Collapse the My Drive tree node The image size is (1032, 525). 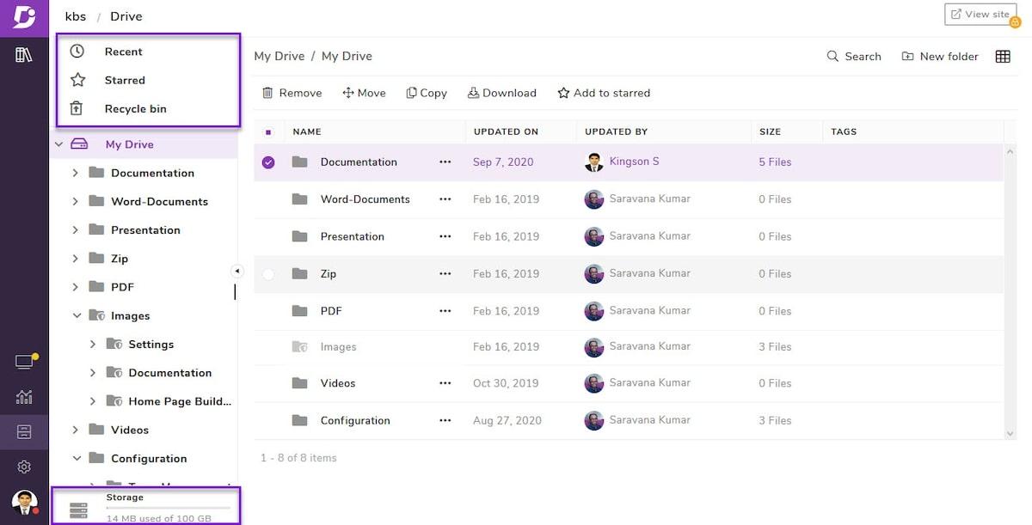[x=58, y=144]
